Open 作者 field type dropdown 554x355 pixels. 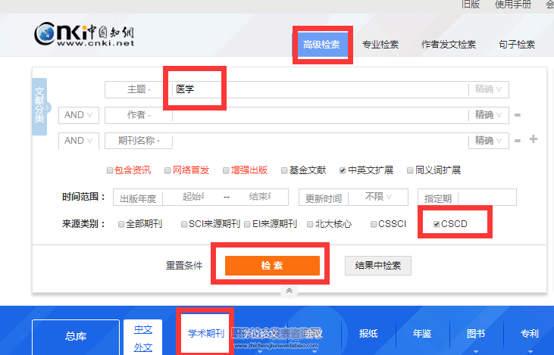(x=139, y=115)
